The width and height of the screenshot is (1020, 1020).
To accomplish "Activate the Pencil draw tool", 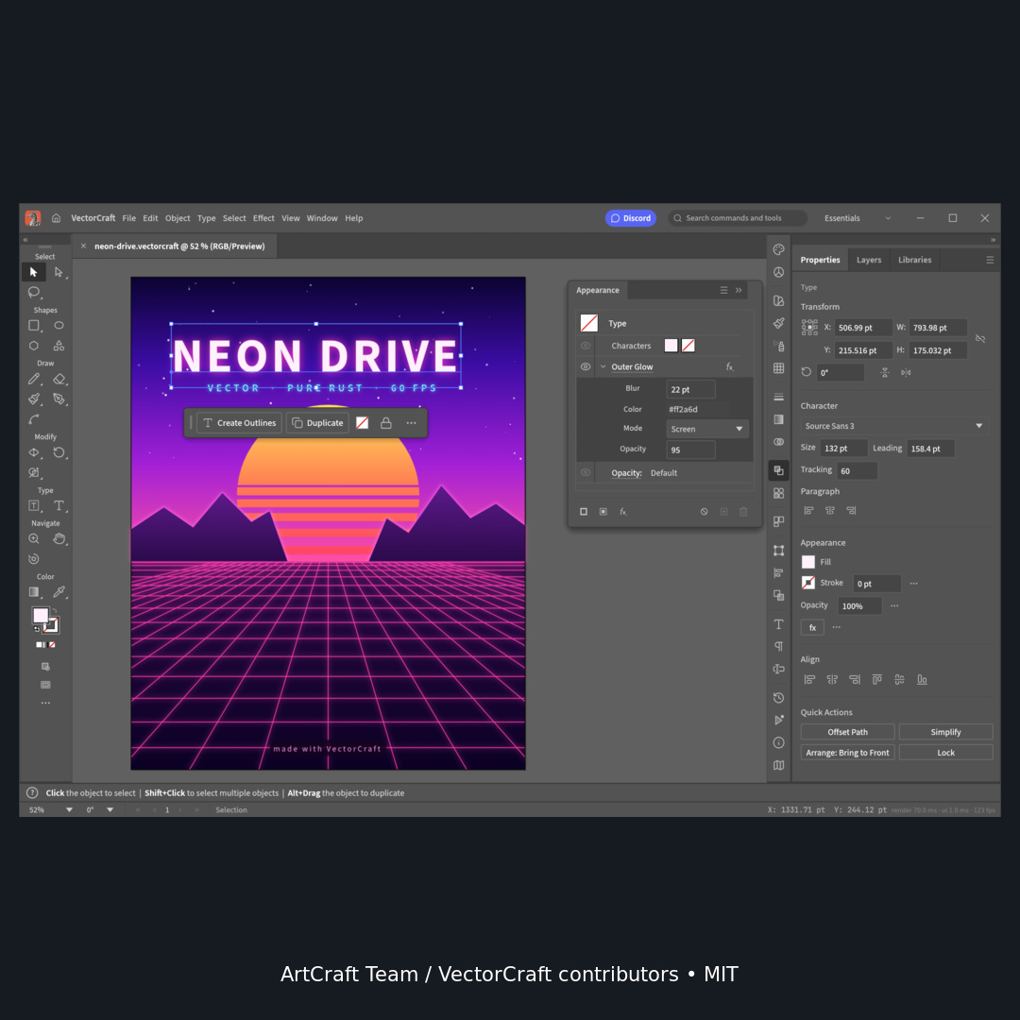I will tap(34, 379).
